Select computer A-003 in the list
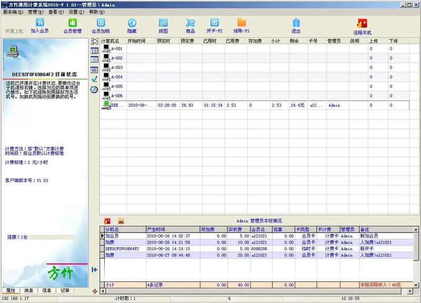This screenshot has height=303, width=421. (x=116, y=67)
